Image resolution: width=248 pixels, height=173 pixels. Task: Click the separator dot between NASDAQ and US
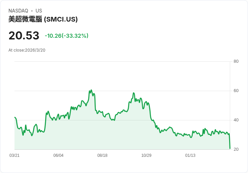(x=32, y=11)
